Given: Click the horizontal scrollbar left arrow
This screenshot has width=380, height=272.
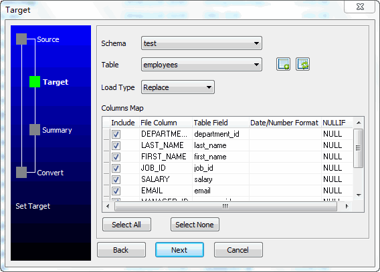Looking at the screenshot, I should click(108, 206).
